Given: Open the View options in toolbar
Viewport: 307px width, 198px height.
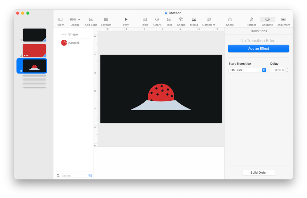Looking at the screenshot, I should coord(60,20).
